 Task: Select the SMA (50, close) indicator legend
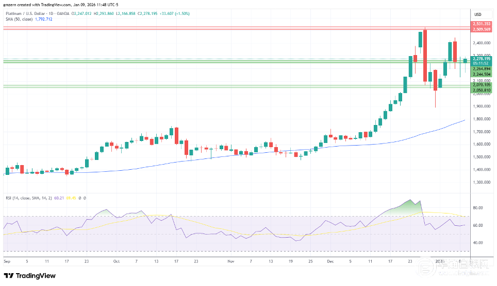coord(18,19)
